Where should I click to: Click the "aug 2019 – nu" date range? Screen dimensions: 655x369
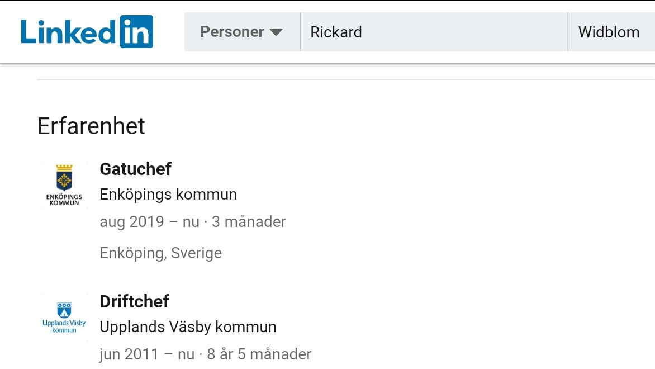[149, 222]
